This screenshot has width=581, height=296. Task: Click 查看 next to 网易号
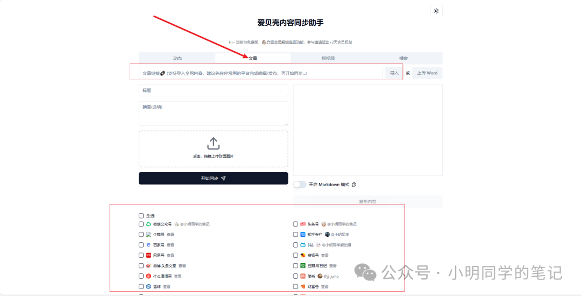click(x=171, y=255)
